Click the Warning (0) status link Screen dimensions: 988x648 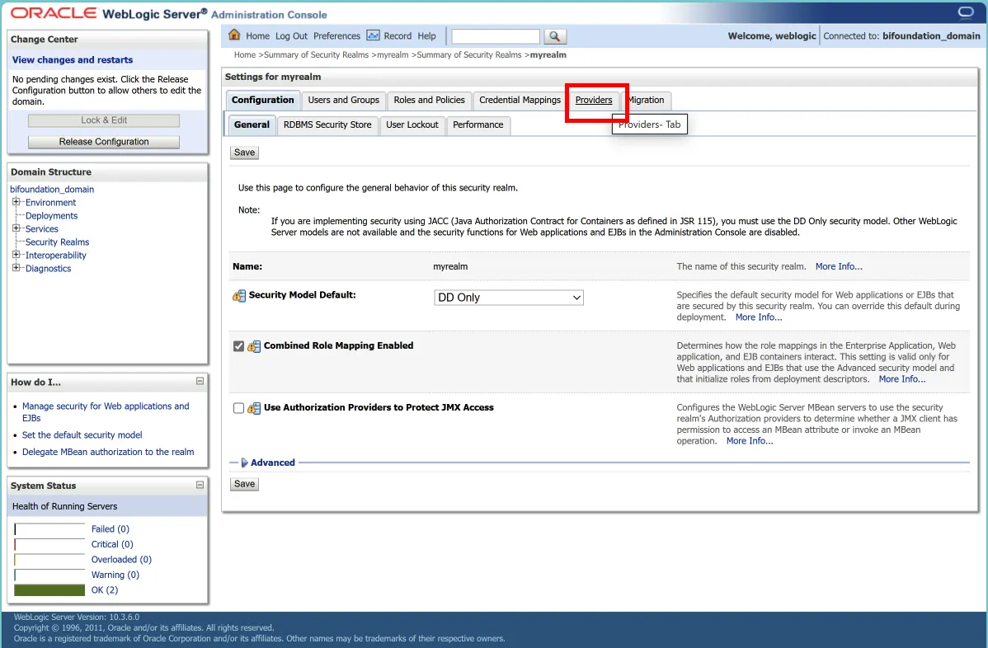tap(115, 575)
